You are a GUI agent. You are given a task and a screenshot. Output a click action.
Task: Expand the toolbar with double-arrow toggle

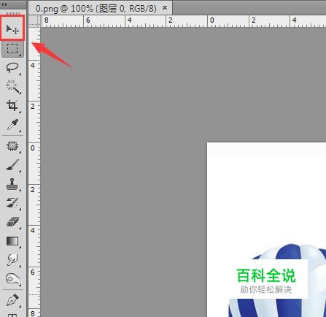(4, 4)
